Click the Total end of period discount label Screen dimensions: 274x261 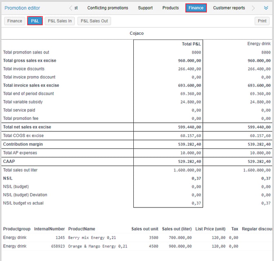point(29,94)
